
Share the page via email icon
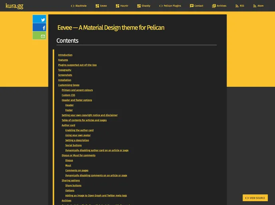40,36
